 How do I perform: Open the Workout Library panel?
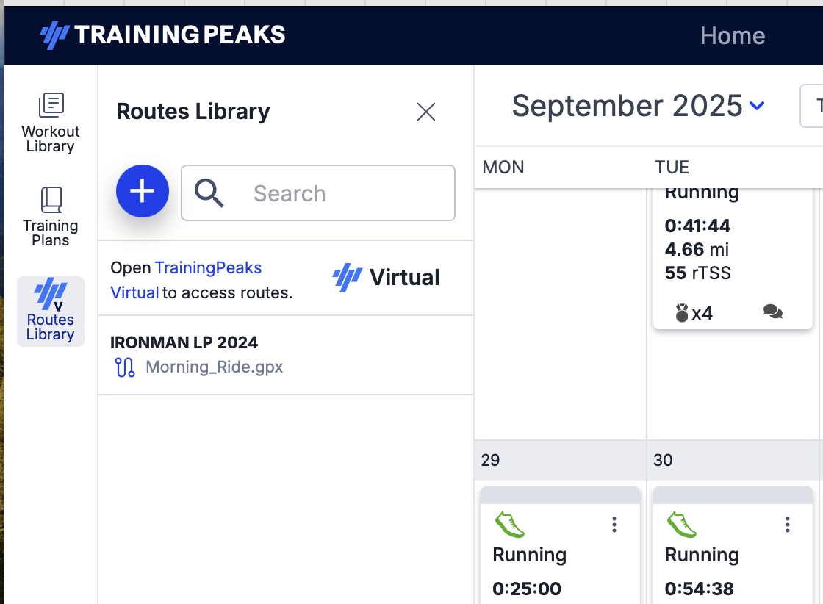(50, 123)
